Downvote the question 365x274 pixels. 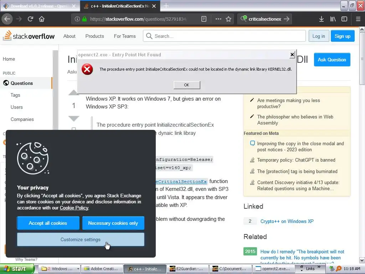(x=74, y=118)
